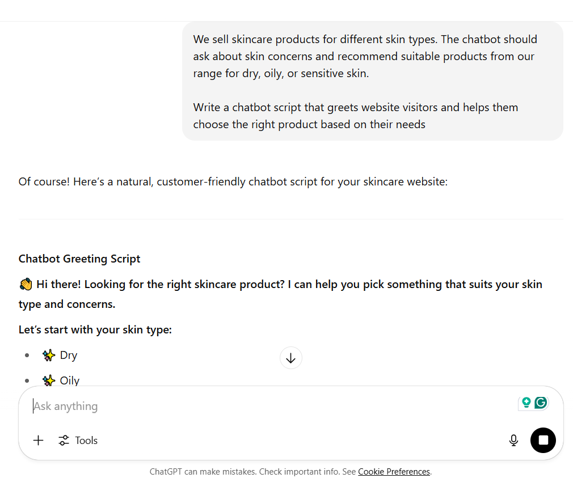Stop the response with the black square icon
The height and width of the screenshot is (478, 573).
pos(543,440)
